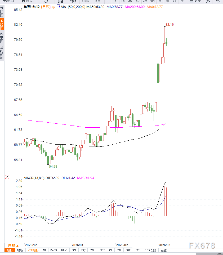Select the BOLL indicator tab

coord(129,250)
